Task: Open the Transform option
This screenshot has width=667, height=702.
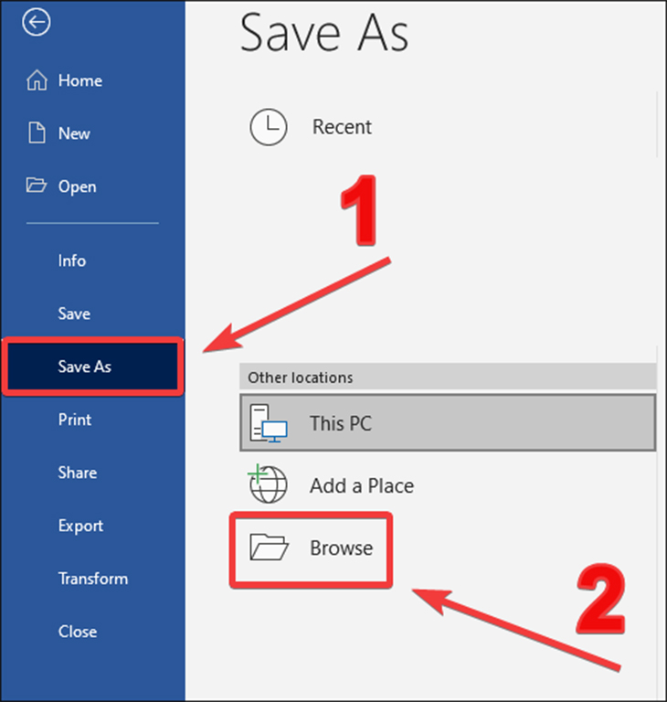Action: (93, 579)
